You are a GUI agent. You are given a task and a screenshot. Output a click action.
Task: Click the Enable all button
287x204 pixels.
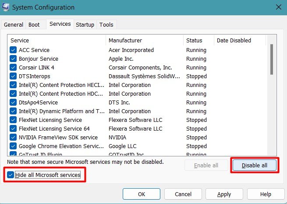[206, 165]
